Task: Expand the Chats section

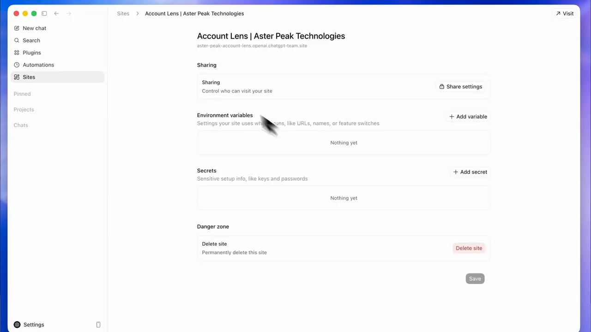Action: click(x=21, y=125)
